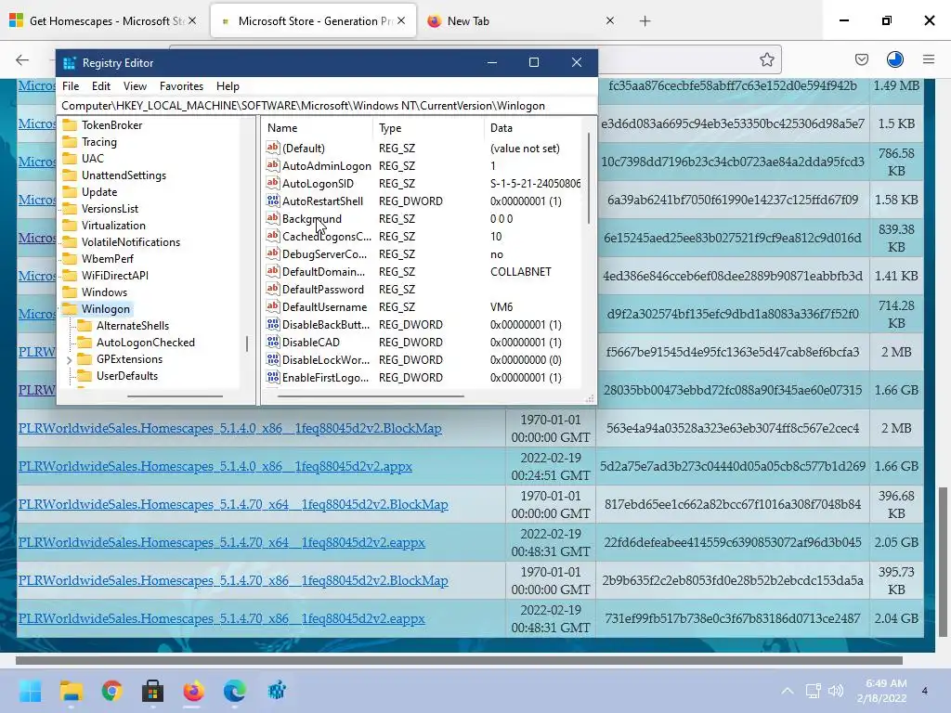Download Homescapes 5.1.4.0 x86 appx link

pos(215,466)
